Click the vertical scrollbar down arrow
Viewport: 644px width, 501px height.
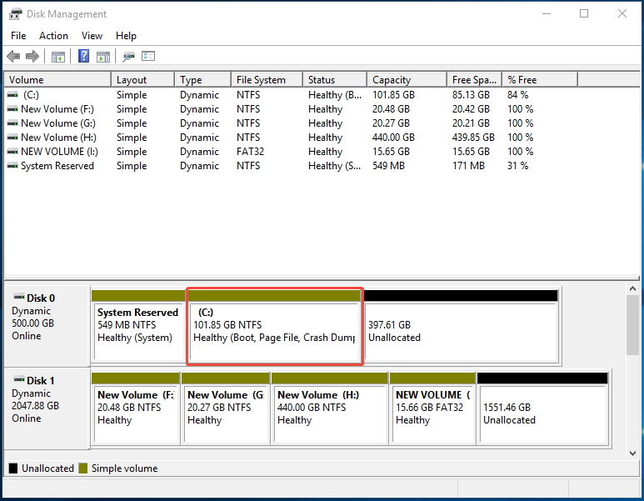click(634, 452)
